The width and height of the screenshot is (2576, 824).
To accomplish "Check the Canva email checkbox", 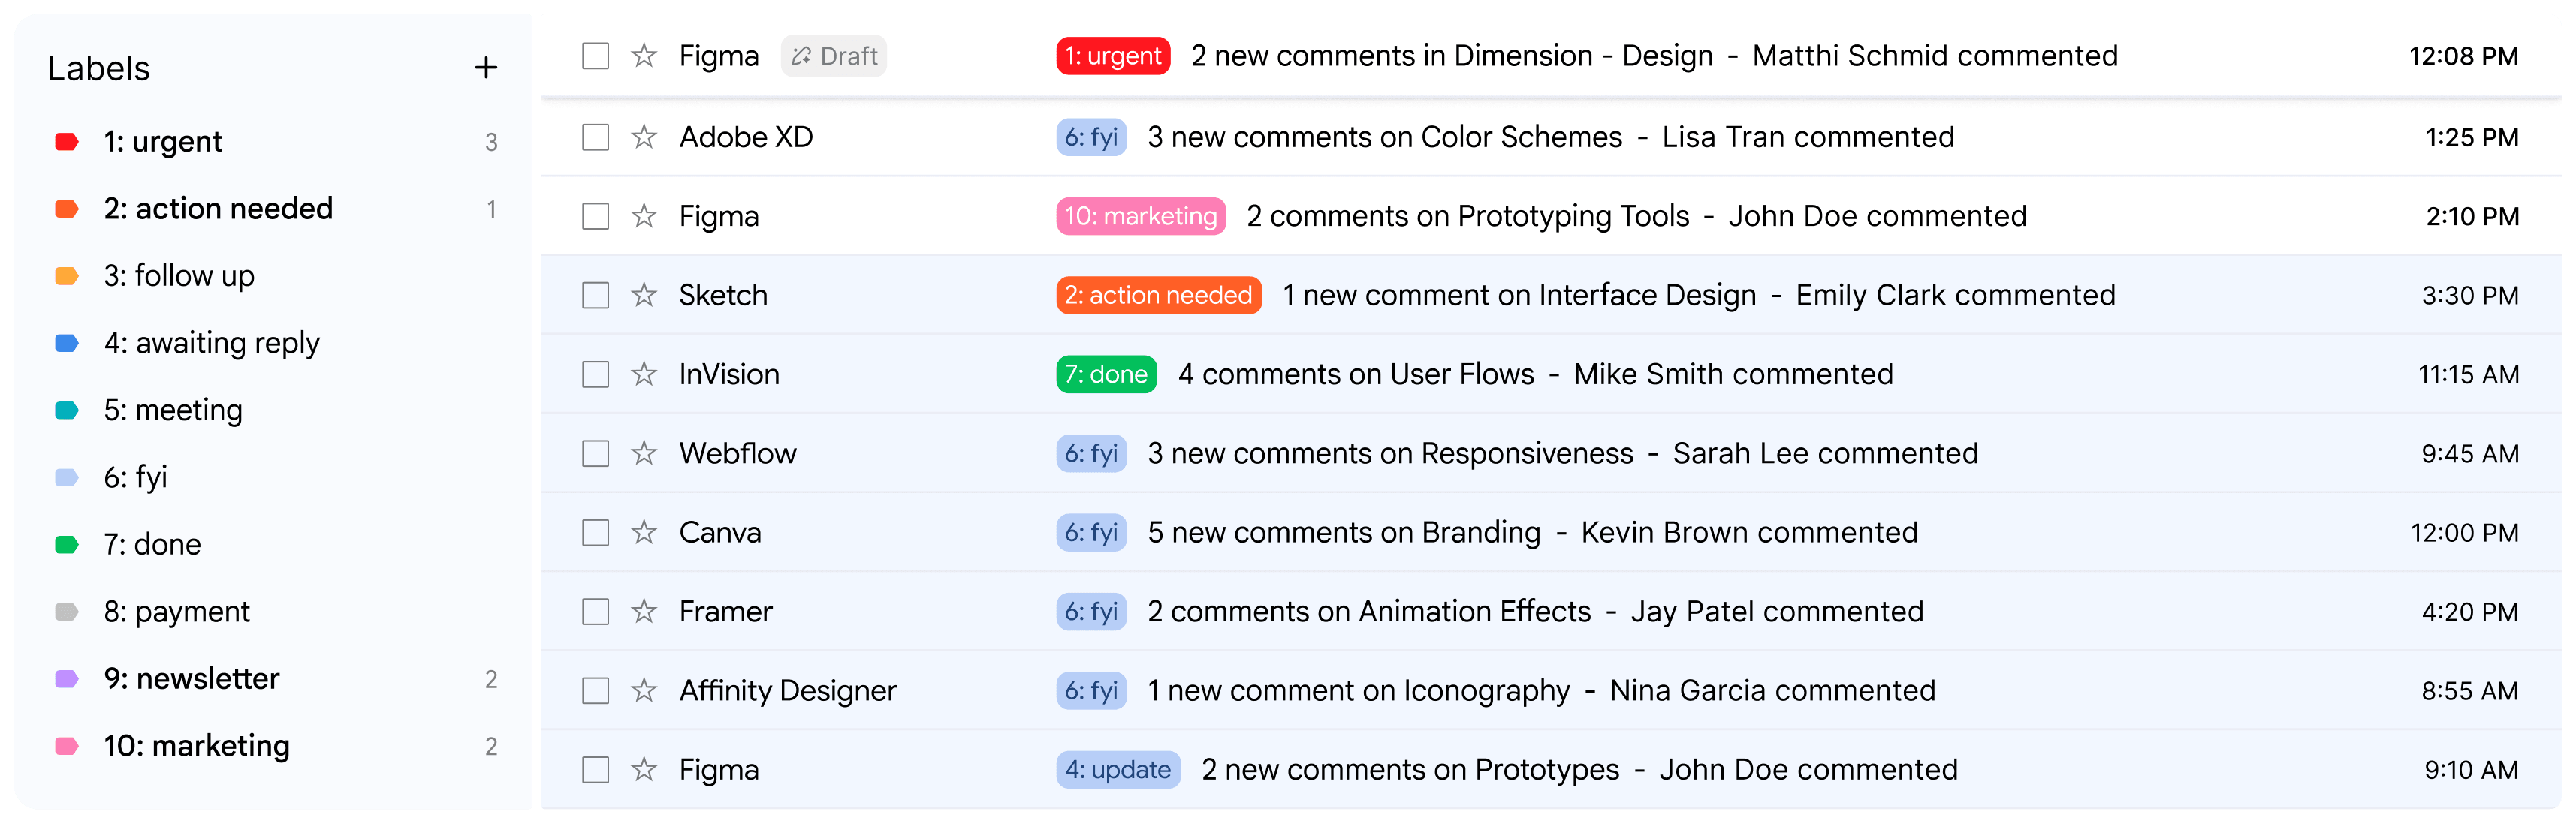I will 594,532.
